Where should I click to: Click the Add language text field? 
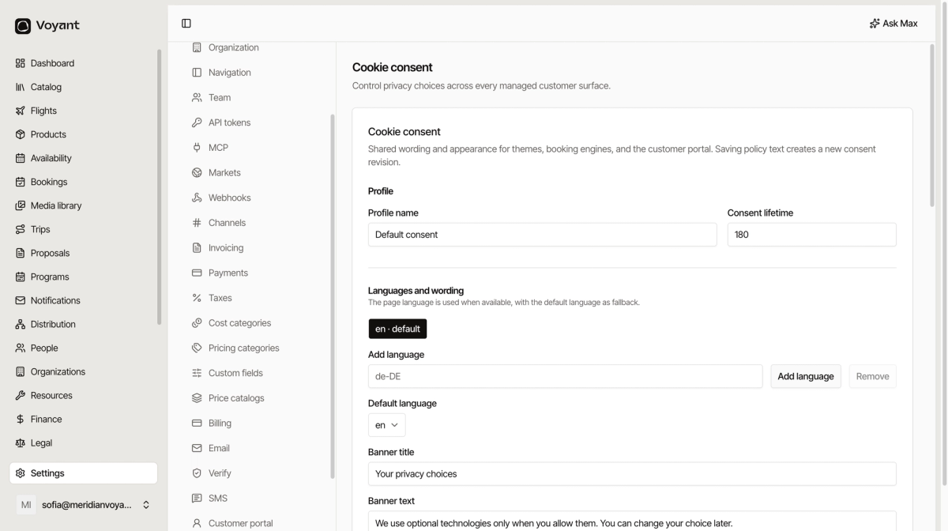[x=565, y=376]
